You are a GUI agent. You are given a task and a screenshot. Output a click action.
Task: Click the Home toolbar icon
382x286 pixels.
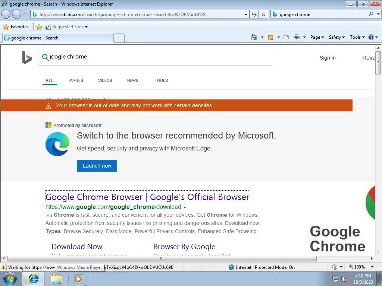click(x=254, y=37)
